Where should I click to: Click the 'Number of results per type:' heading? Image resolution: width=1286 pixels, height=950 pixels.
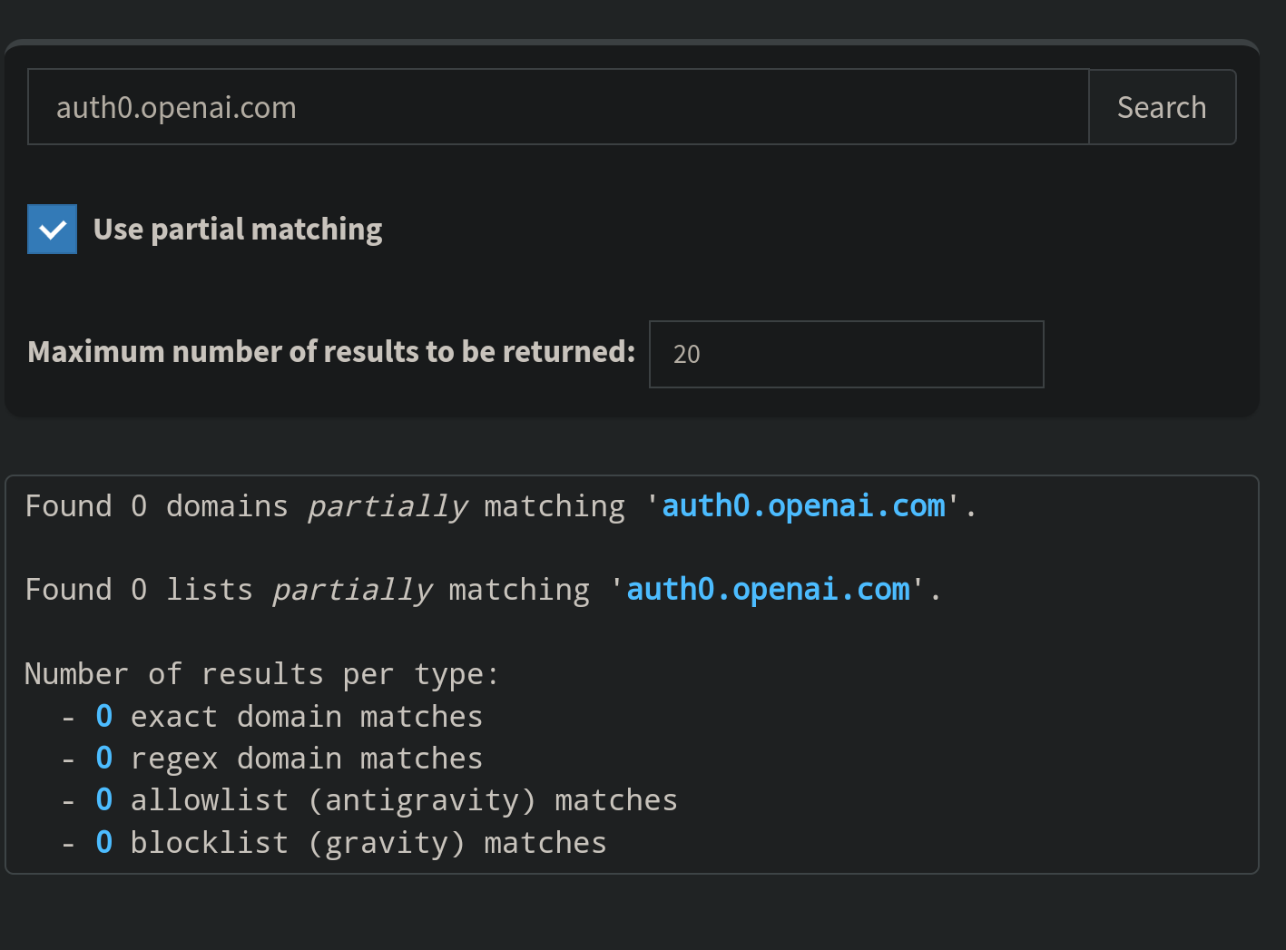262,674
